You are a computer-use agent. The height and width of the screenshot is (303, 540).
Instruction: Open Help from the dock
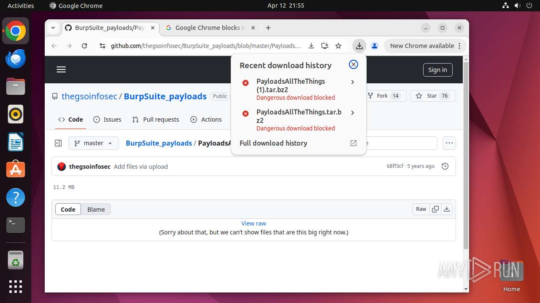16,197
